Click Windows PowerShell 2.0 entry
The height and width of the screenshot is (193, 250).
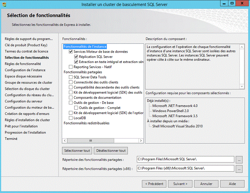tap(170, 111)
